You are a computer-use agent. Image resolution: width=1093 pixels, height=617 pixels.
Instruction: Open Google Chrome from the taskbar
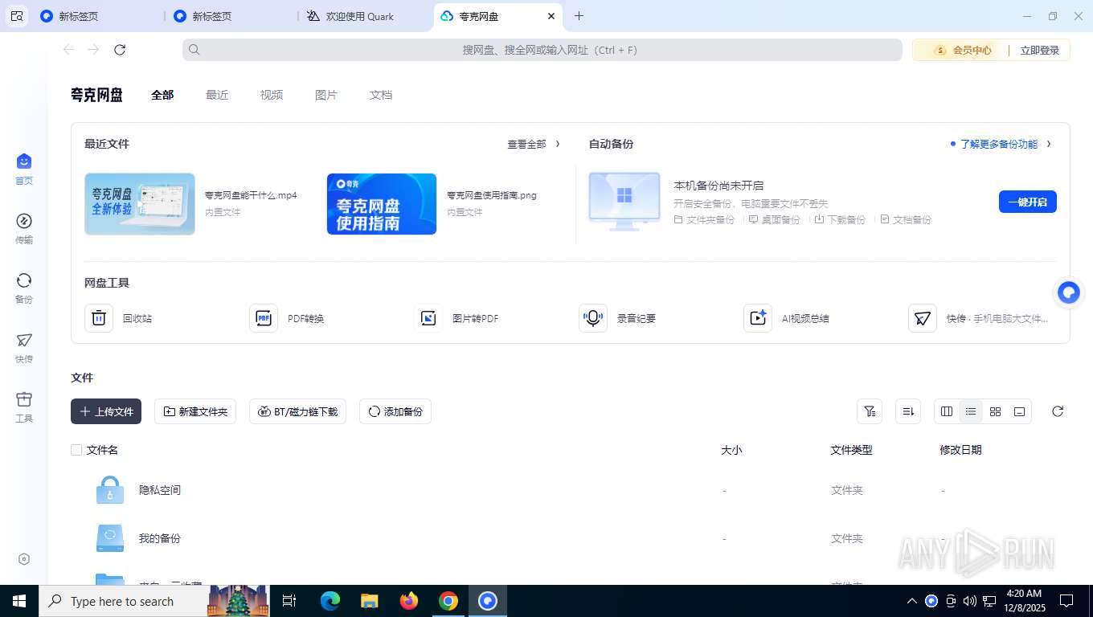point(448,601)
